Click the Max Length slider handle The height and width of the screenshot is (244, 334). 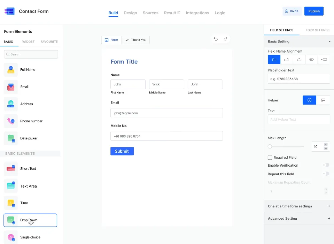[270, 146]
